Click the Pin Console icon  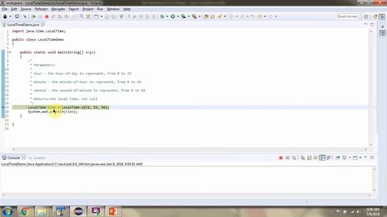(x=337, y=158)
